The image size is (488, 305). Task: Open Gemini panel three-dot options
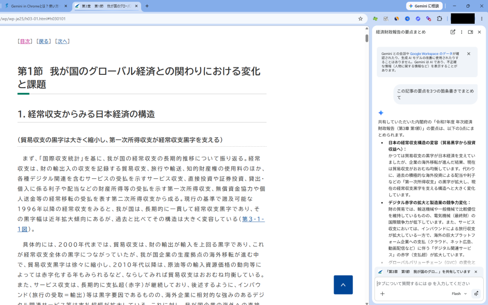coord(461,32)
